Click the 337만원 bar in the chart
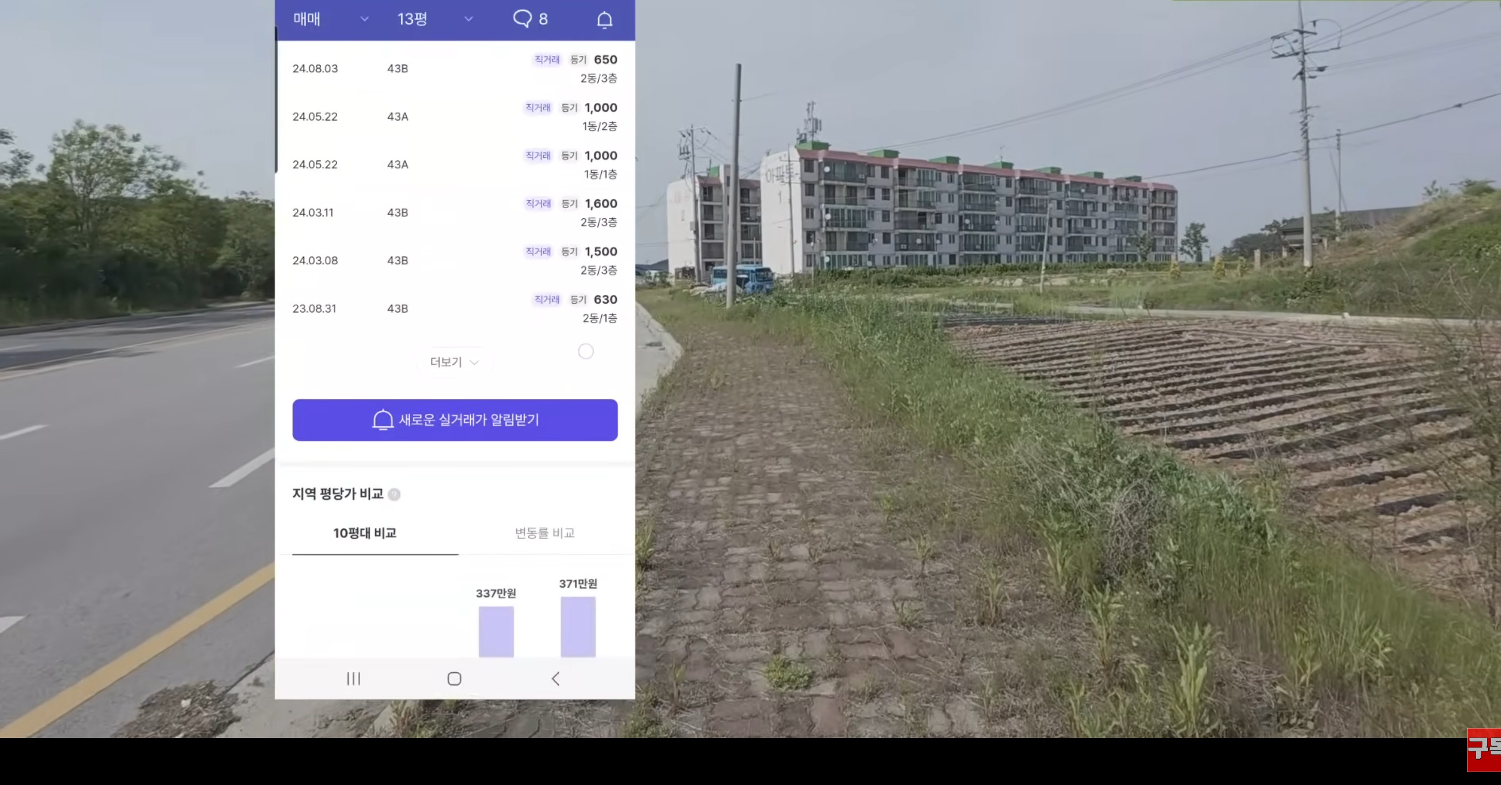The height and width of the screenshot is (785, 1501). coord(496,631)
